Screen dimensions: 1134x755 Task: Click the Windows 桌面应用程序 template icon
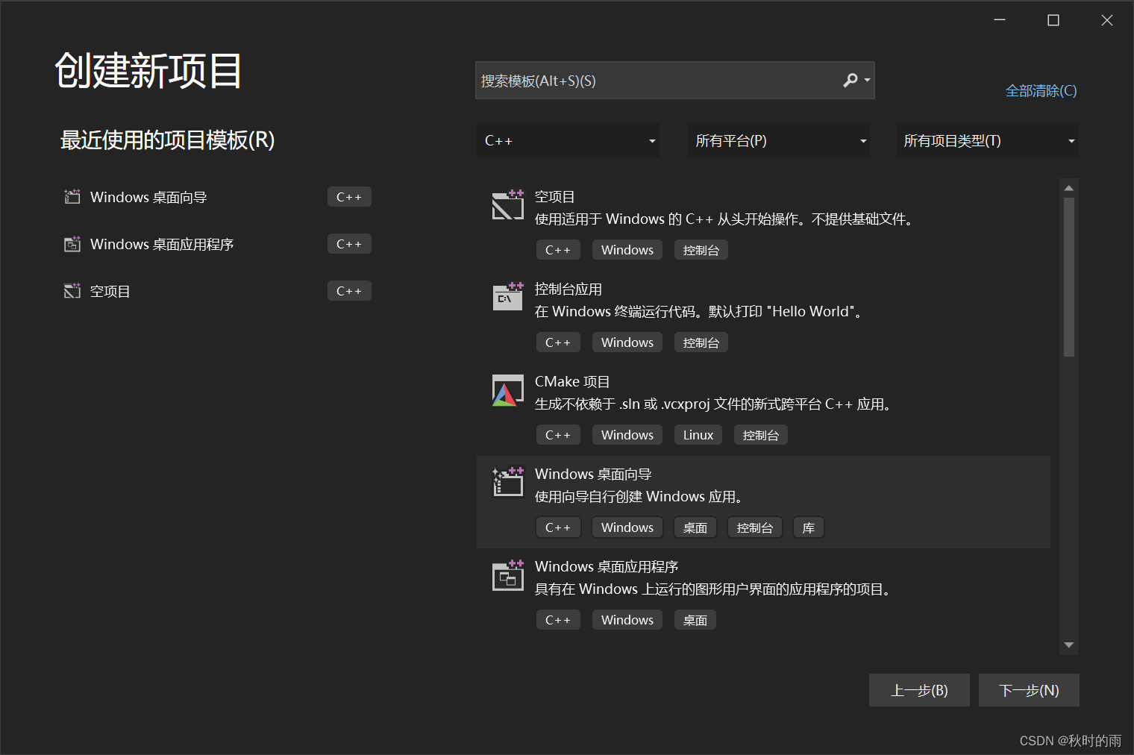coord(507,574)
